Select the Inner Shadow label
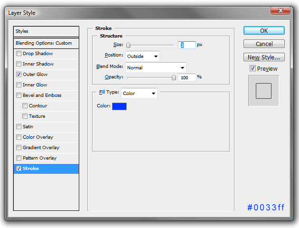This screenshot has width=299, height=228. pos(38,64)
